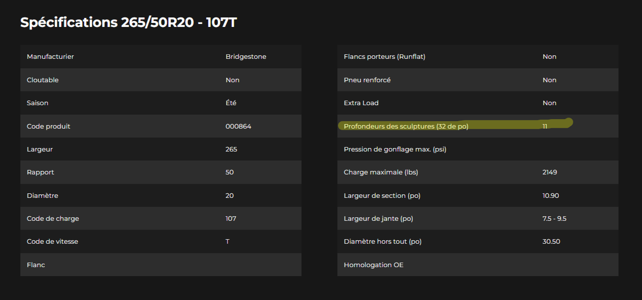Select the Extra Load row label
Screen dimensions: 642x300
(361, 103)
